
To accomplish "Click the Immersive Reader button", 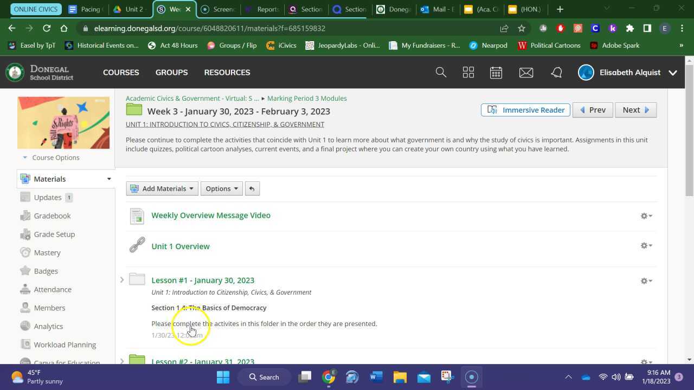I will (525, 110).
